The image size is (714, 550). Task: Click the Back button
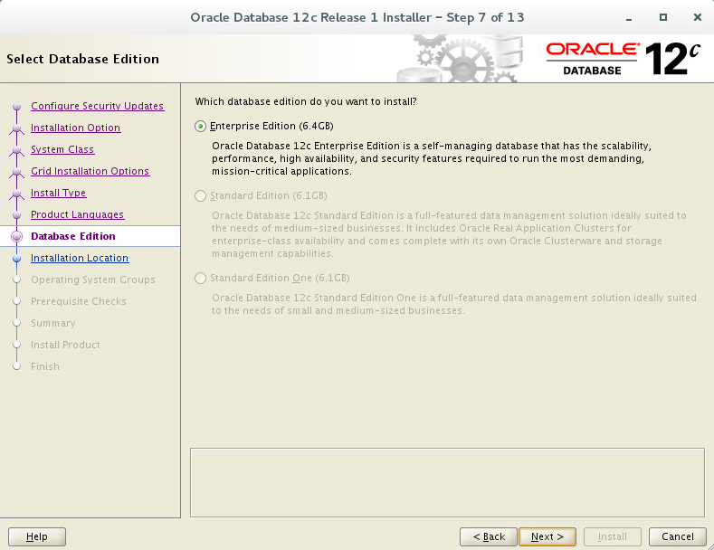489,536
